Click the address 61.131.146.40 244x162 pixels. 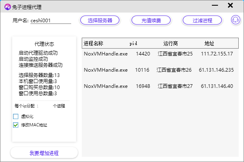(x=217, y=86)
